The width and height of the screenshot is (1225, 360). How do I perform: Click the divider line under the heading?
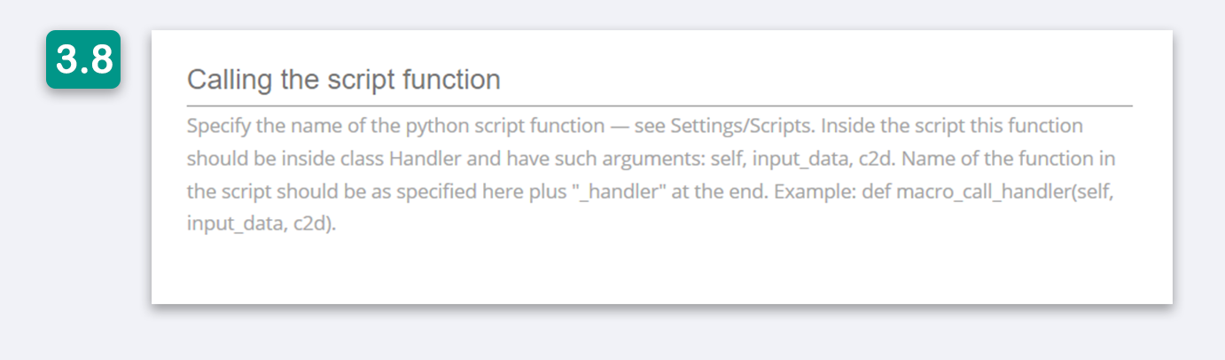pyautogui.click(x=659, y=106)
